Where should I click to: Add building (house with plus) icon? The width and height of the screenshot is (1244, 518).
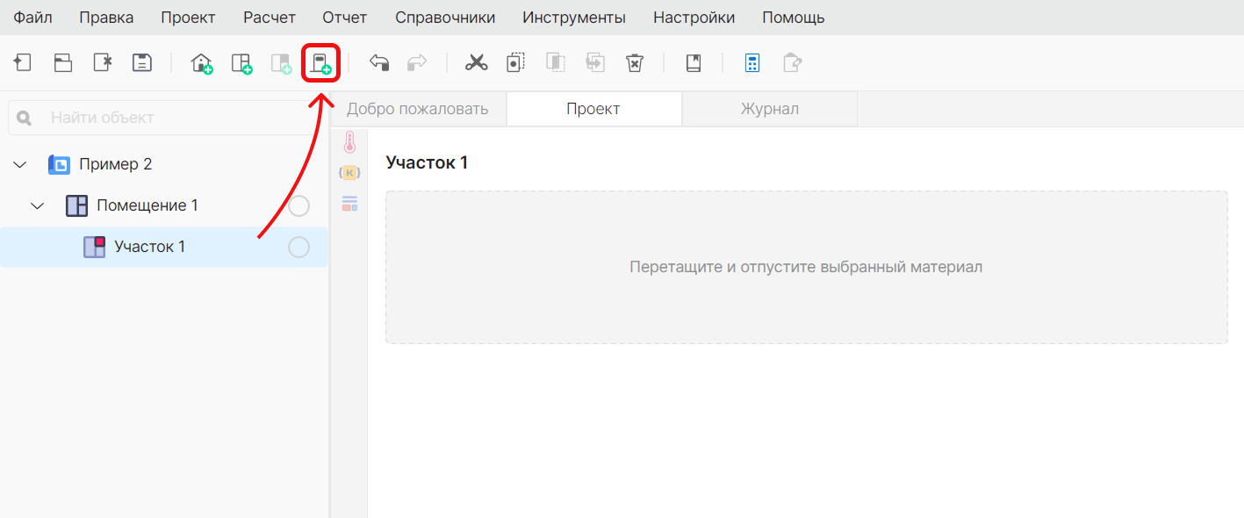click(202, 63)
